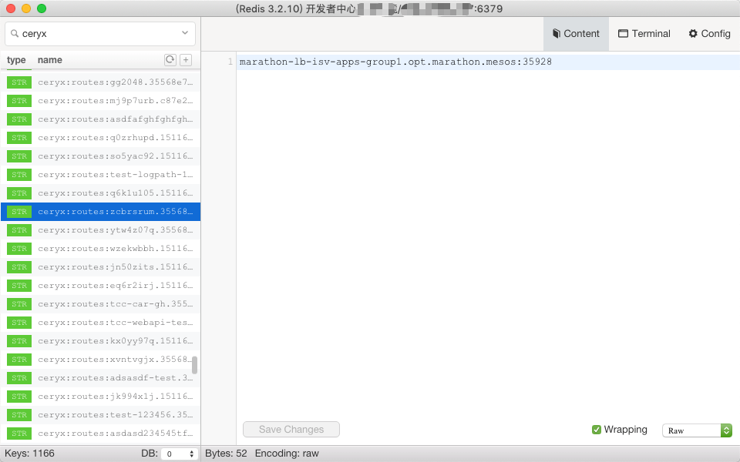
Task: Select key ceryx:routes:test-123456.35
Action: 100,415
